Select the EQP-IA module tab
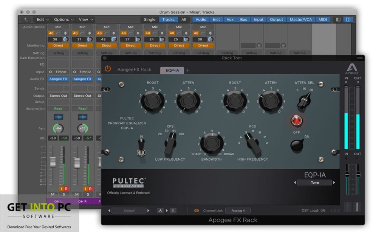387x232 pixels. 172,70
